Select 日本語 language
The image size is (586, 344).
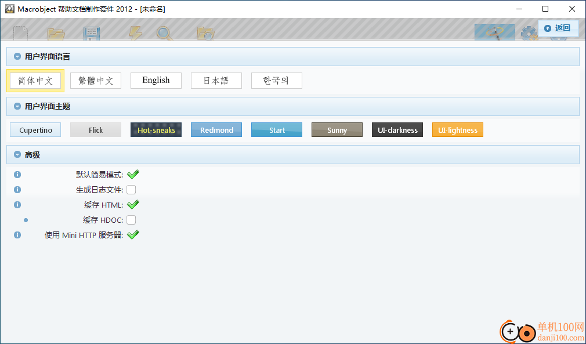[216, 81]
